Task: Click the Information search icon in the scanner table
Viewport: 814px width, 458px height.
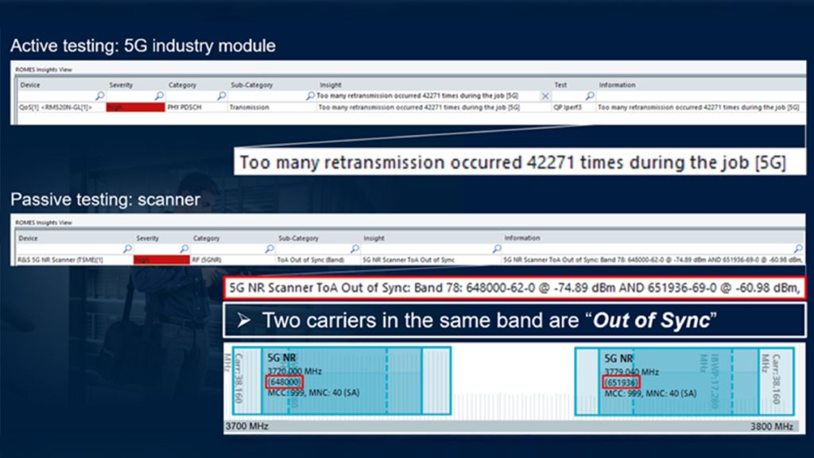Action: click(796, 248)
